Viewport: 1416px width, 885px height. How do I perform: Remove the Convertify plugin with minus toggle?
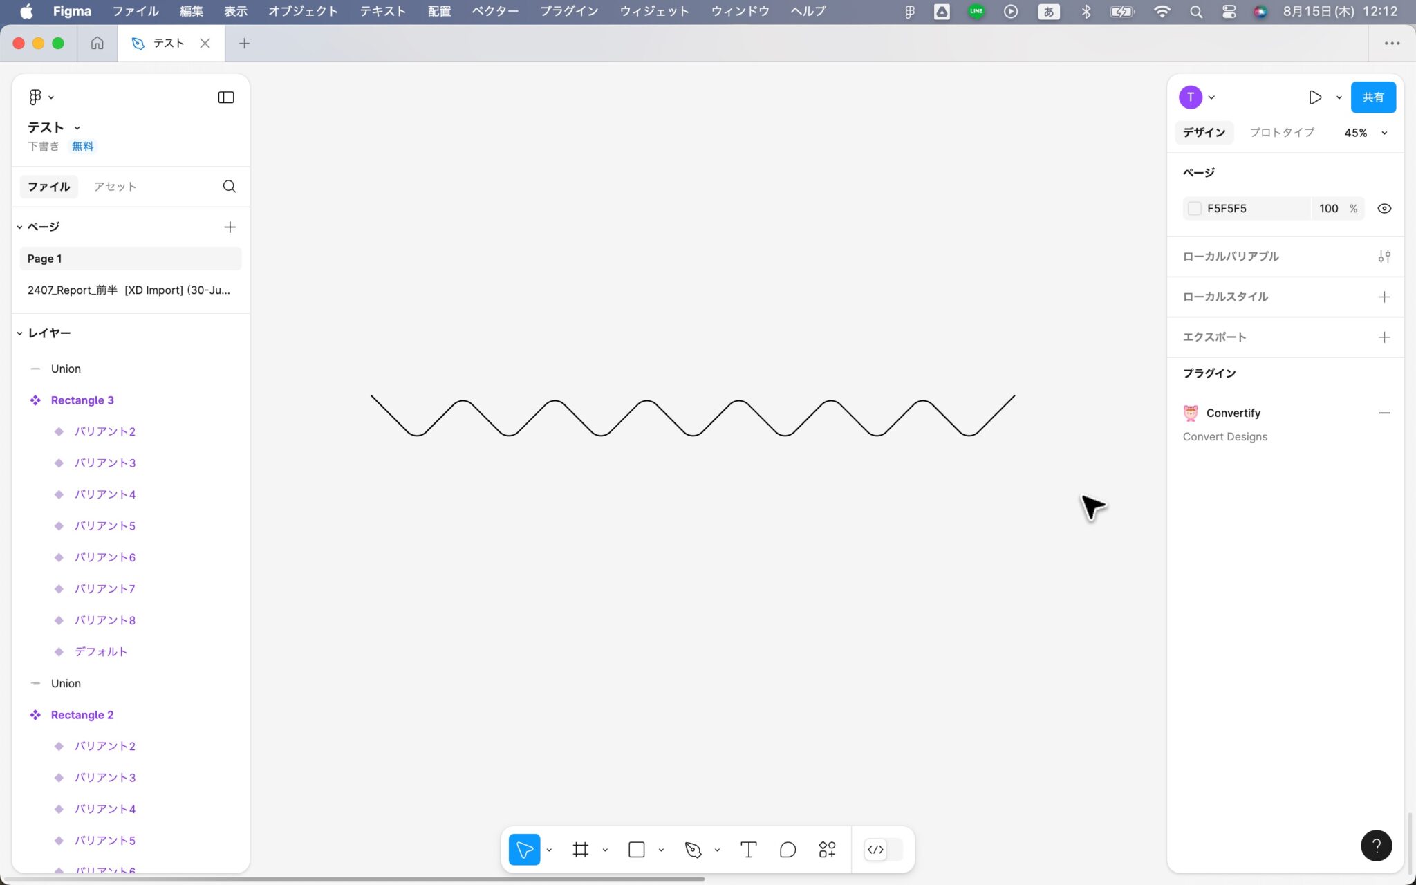click(x=1385, y=413)
